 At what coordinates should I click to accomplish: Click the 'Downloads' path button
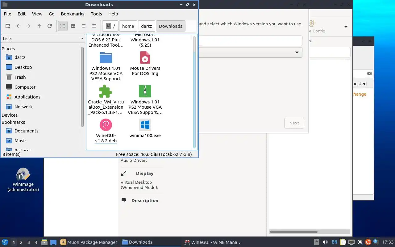[x=171, y=26]
